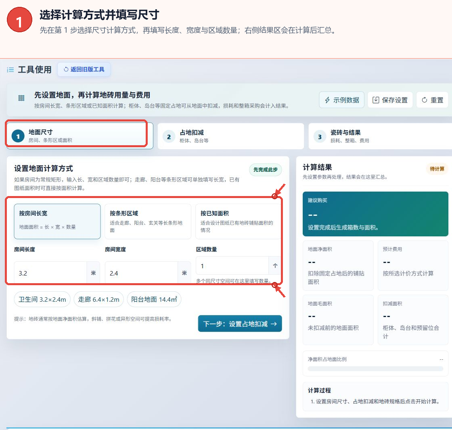Click 返回旧版工具 button
Screen dimensions: 452x430
84,69
